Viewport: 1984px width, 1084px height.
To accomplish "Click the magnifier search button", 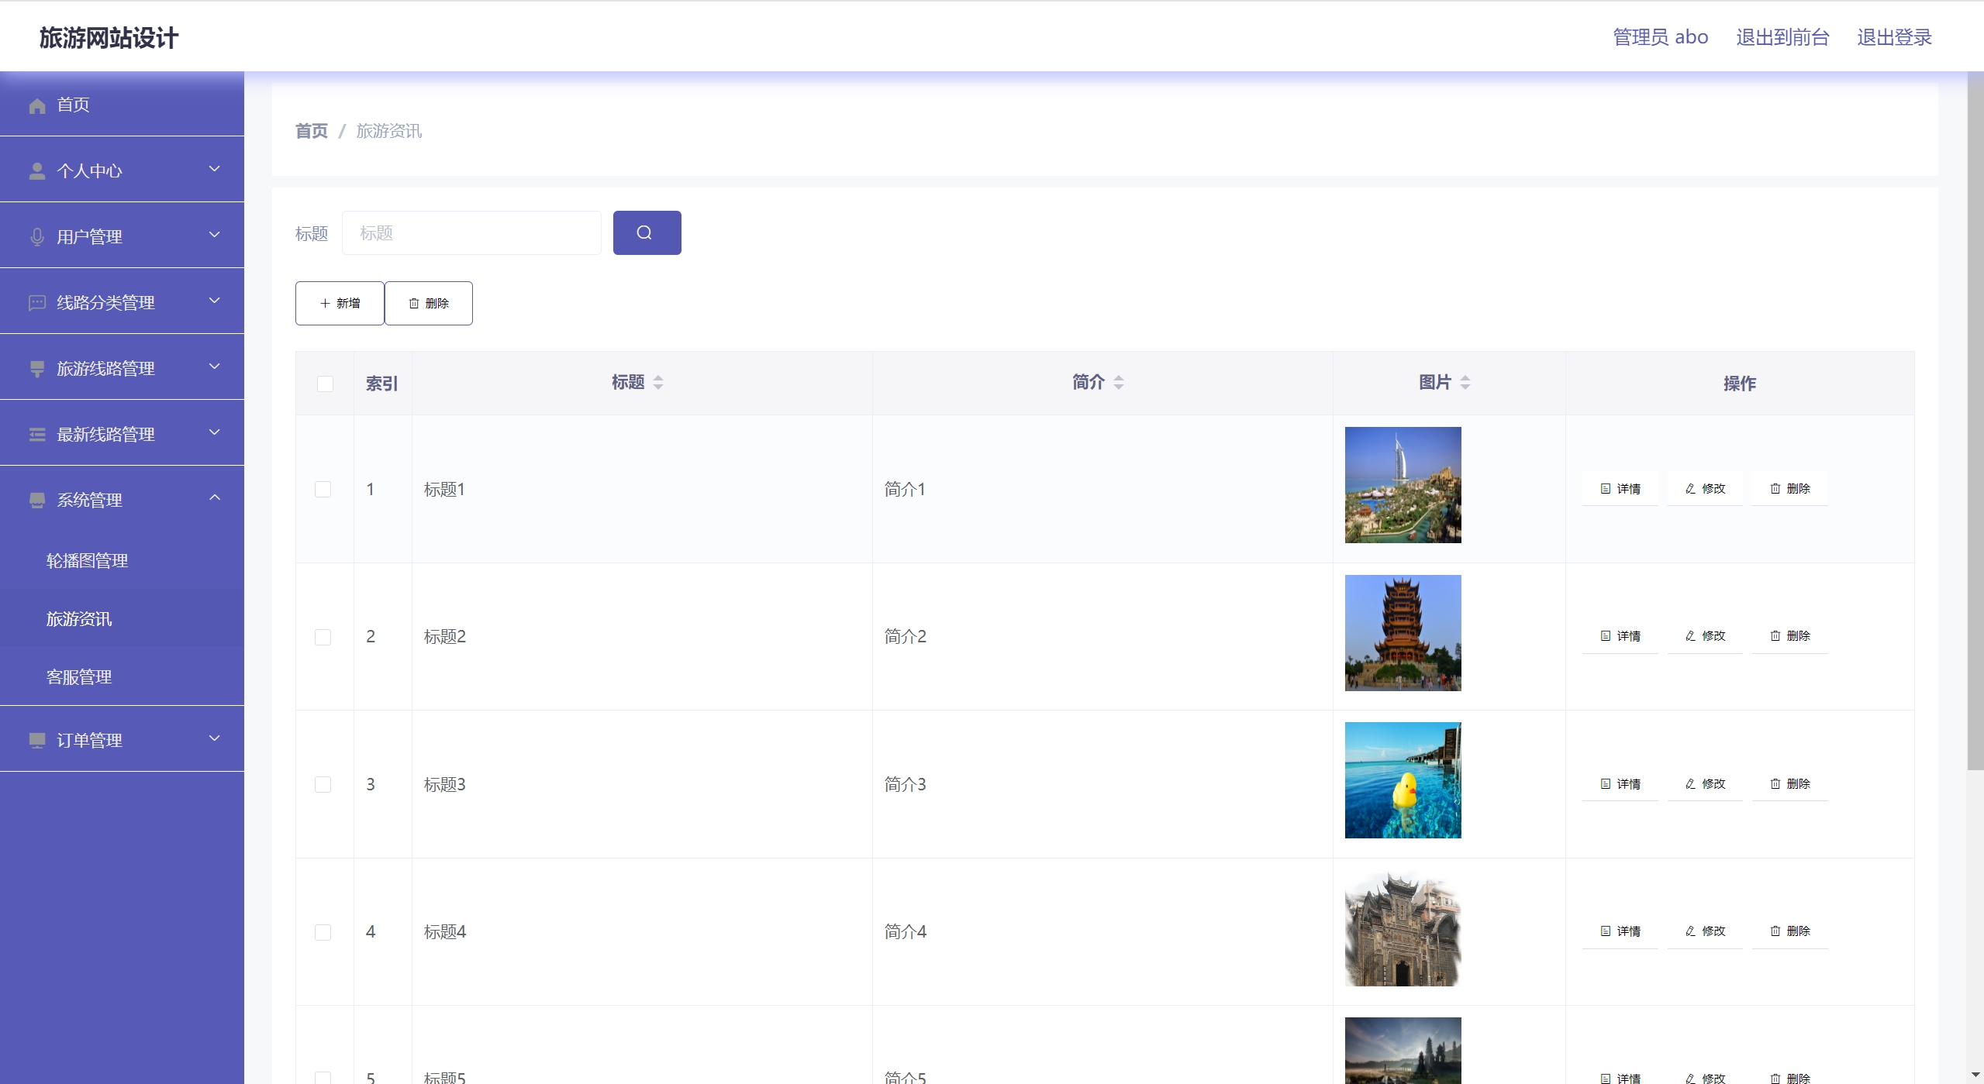I will (647, 232).
